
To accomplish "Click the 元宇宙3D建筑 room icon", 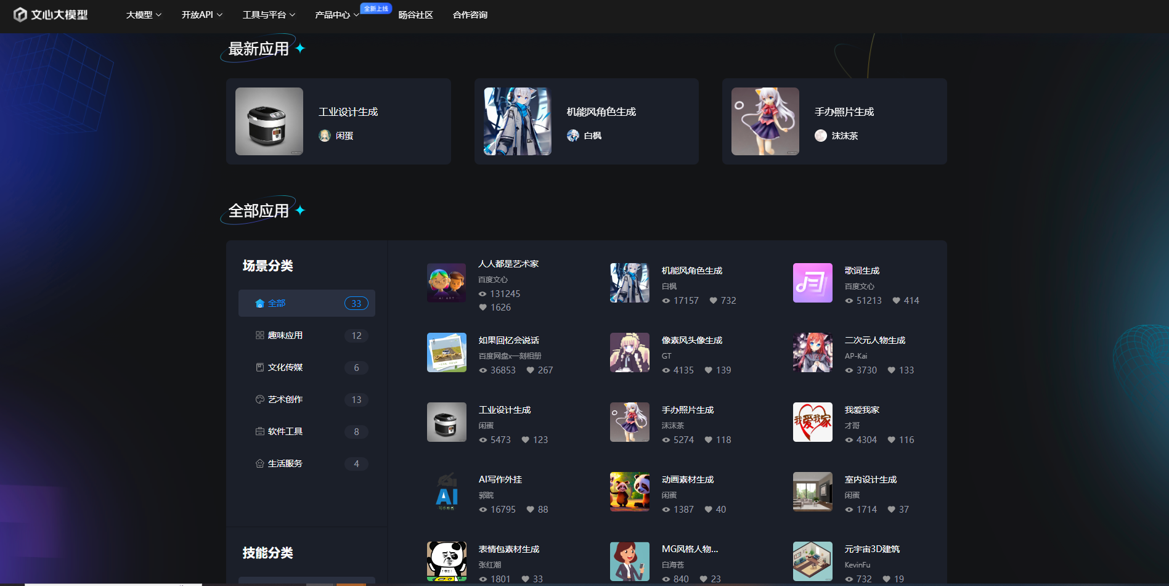I will point(812,561).
